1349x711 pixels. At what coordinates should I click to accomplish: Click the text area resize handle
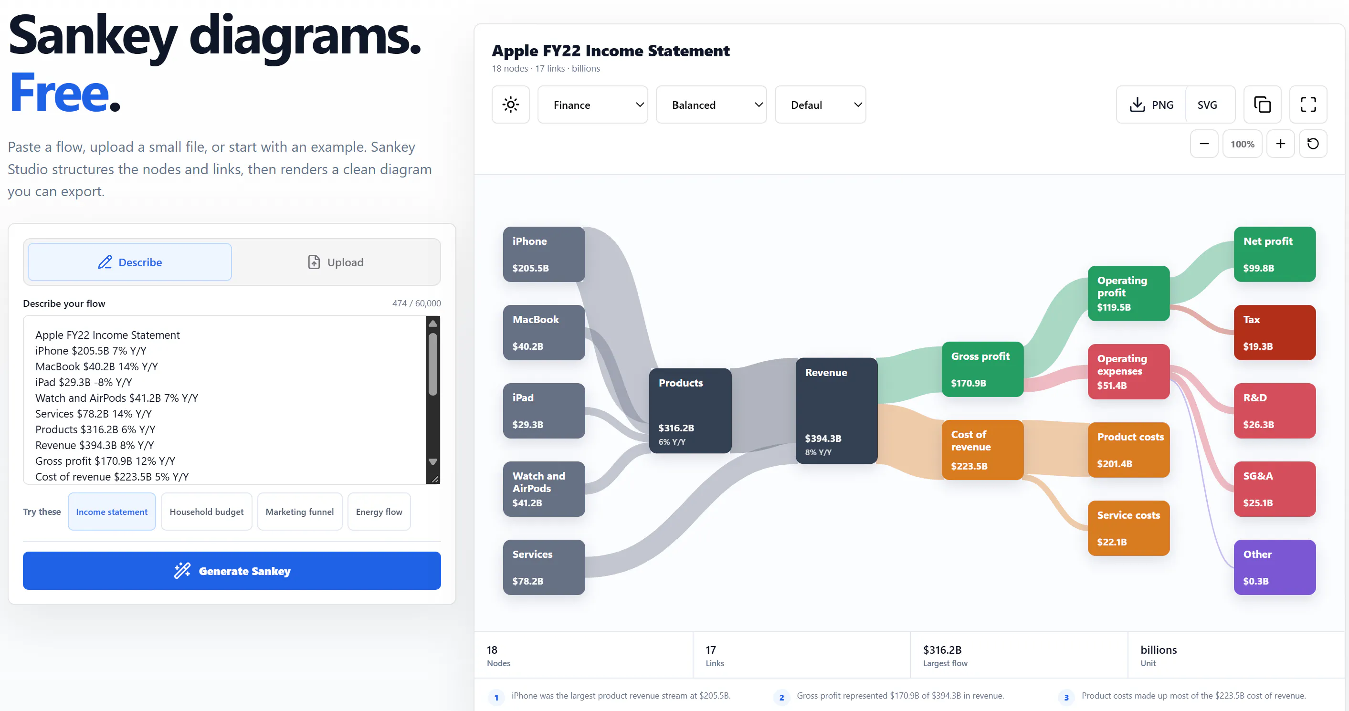click(x=435, y=479)
